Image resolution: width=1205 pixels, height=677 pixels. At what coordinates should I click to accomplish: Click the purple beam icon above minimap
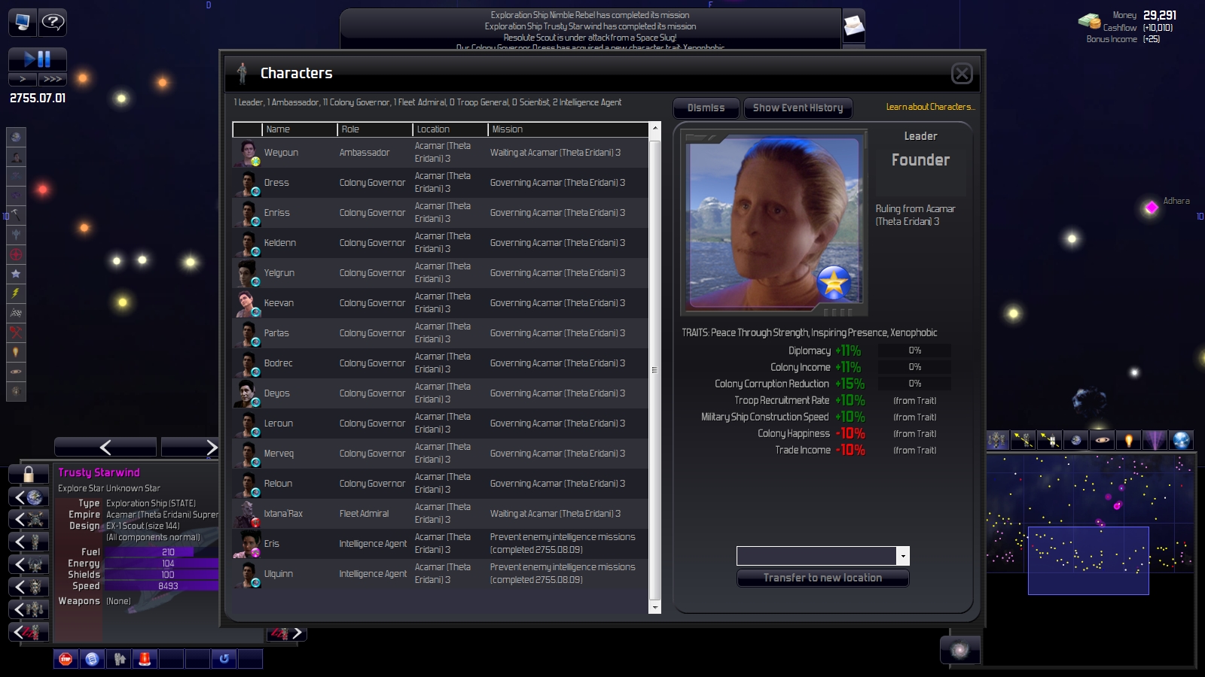coord(1155,440)
